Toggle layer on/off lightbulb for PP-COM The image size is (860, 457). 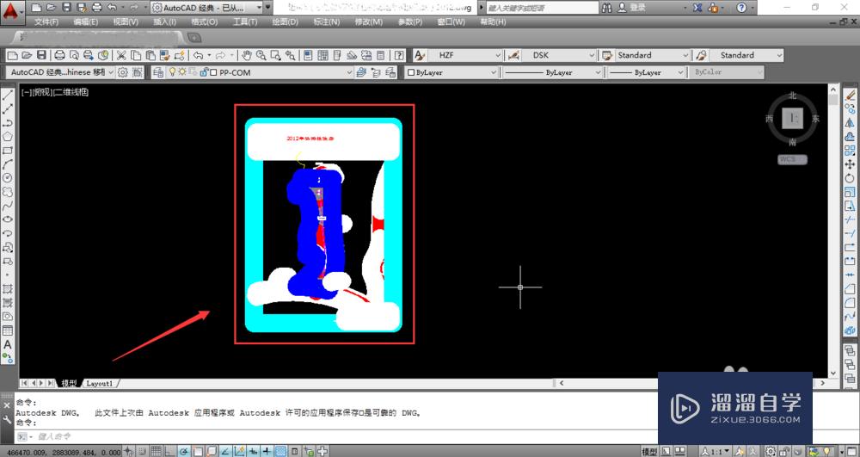(172, 72)
